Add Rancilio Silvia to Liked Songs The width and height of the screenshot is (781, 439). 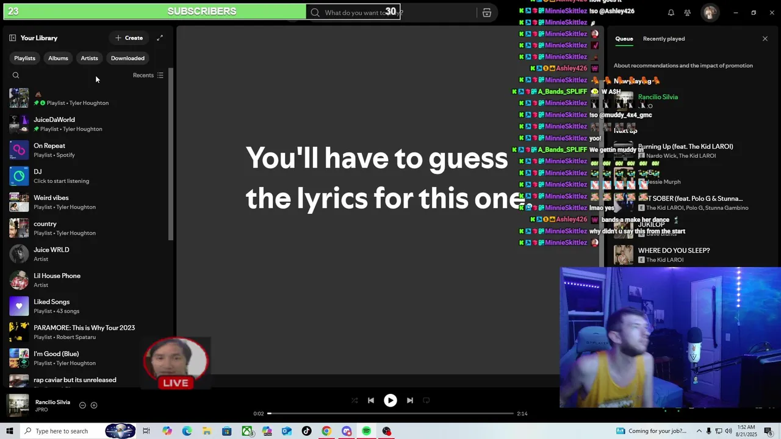pyautogui.click(x=94, y=405)
